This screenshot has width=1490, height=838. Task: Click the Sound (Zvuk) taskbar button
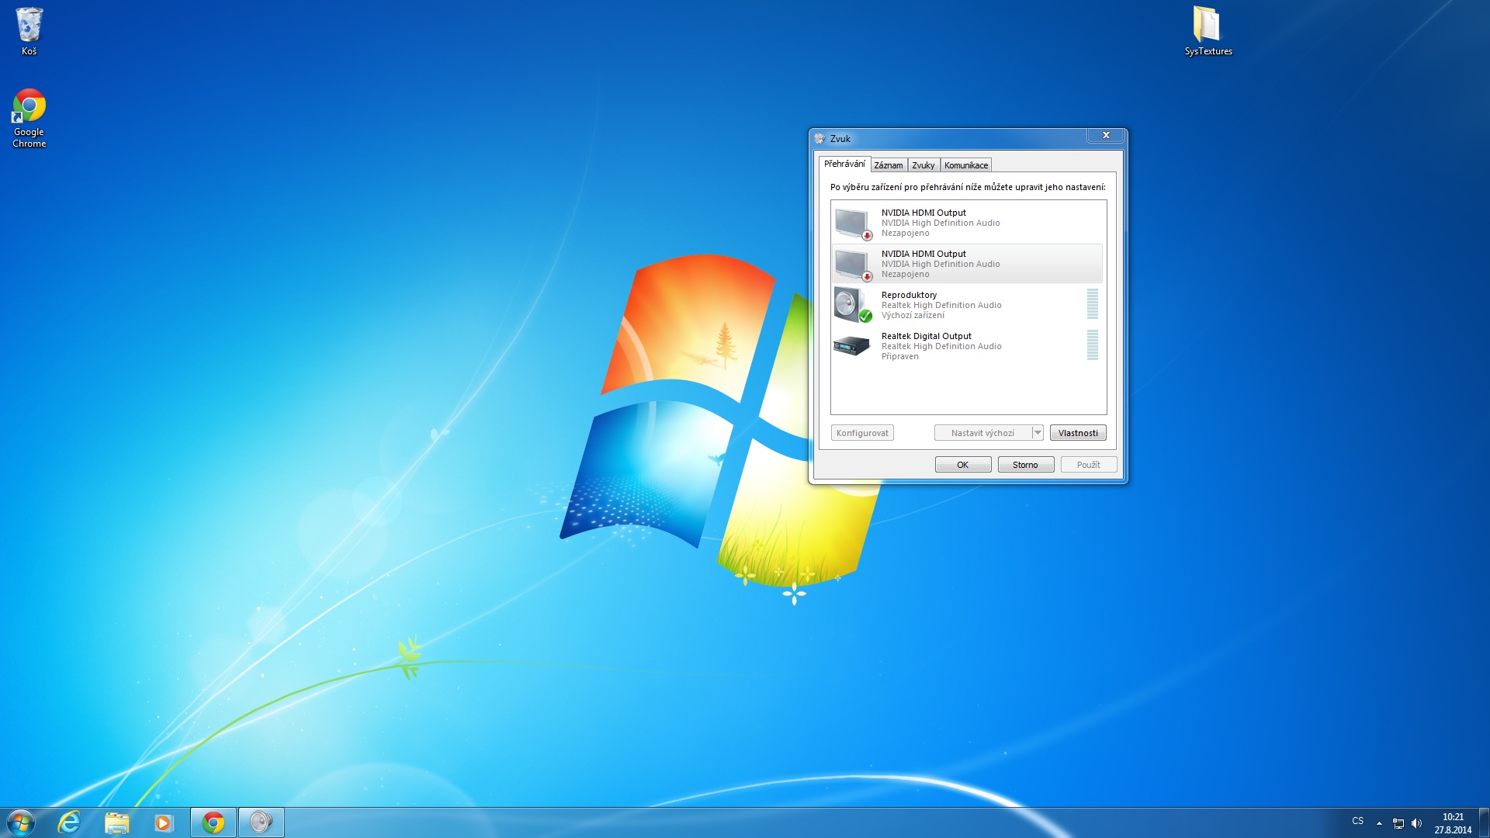261,822
